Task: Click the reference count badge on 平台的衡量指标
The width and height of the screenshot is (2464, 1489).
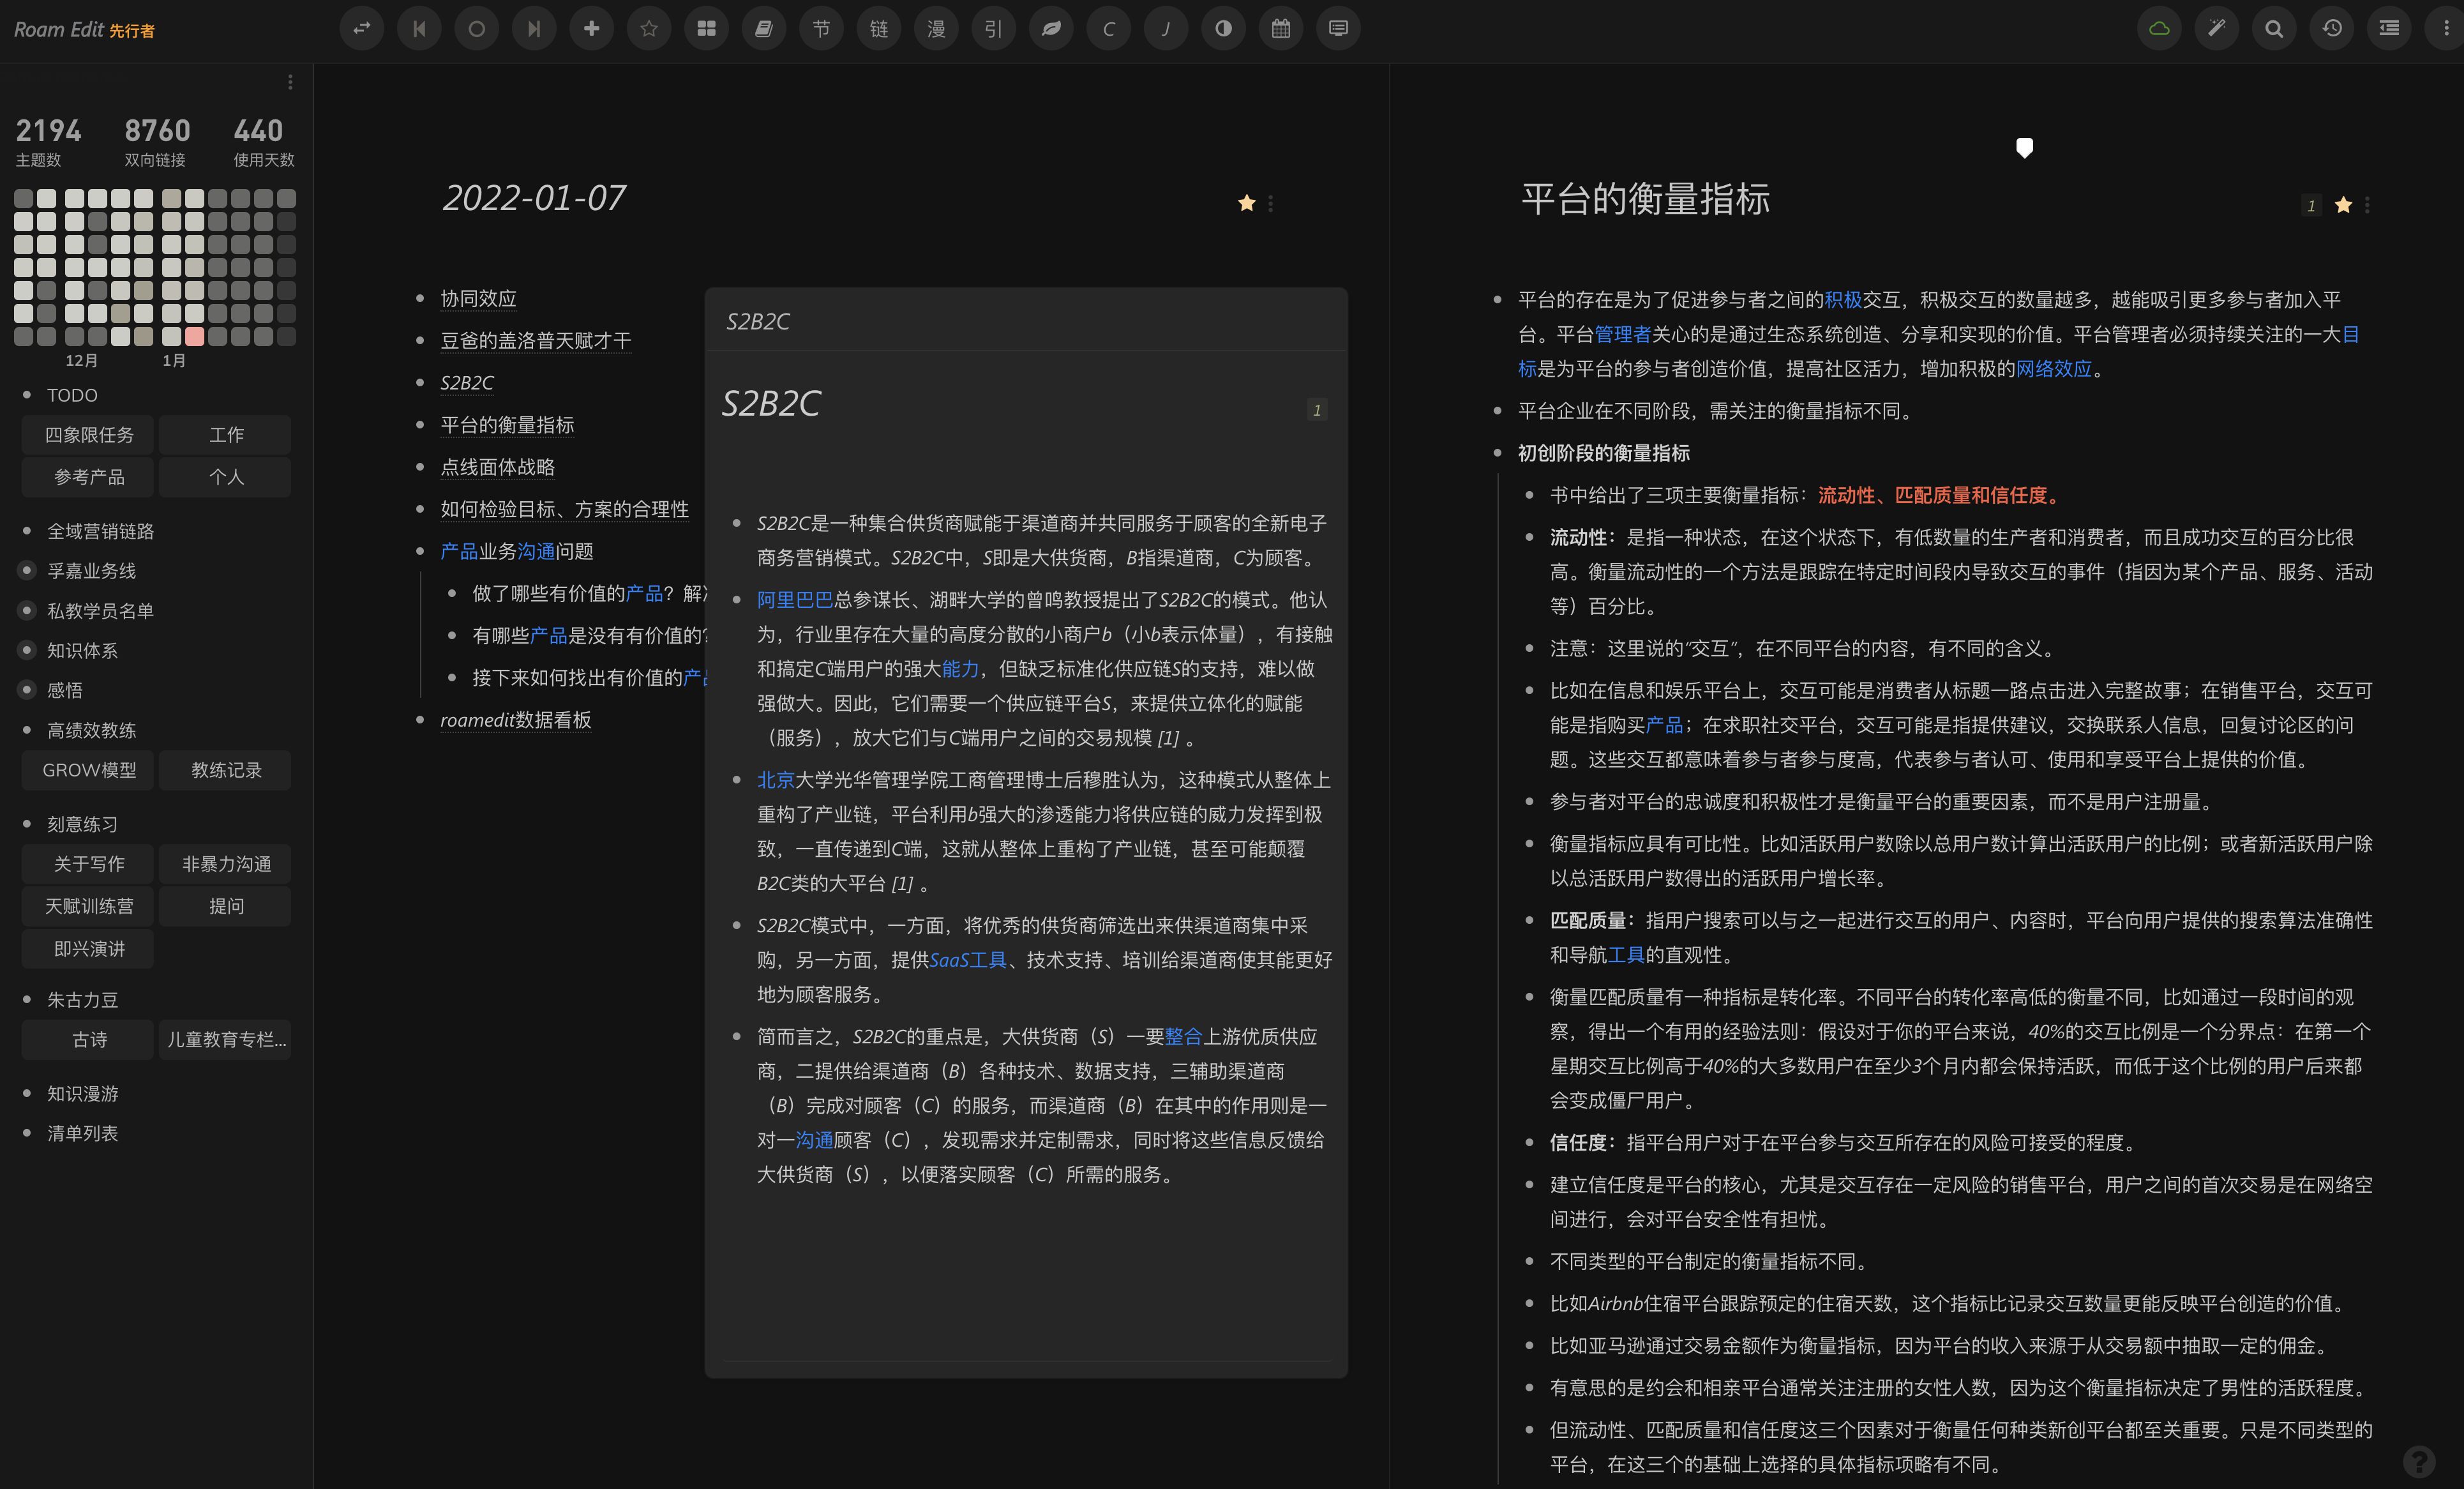Action: click(2311, 205)
